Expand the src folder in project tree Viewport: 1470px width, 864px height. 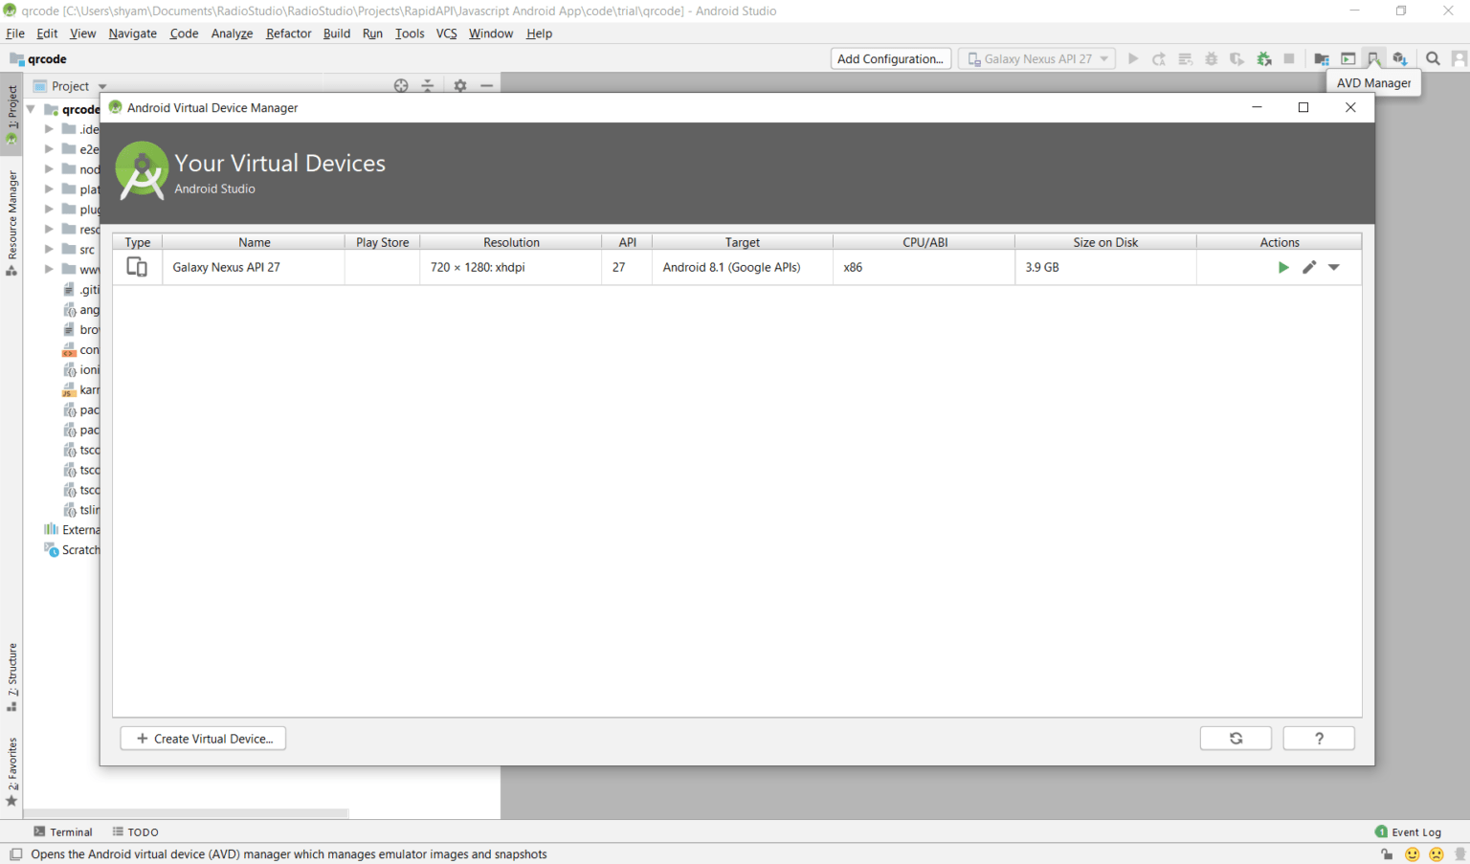[49, 250]
